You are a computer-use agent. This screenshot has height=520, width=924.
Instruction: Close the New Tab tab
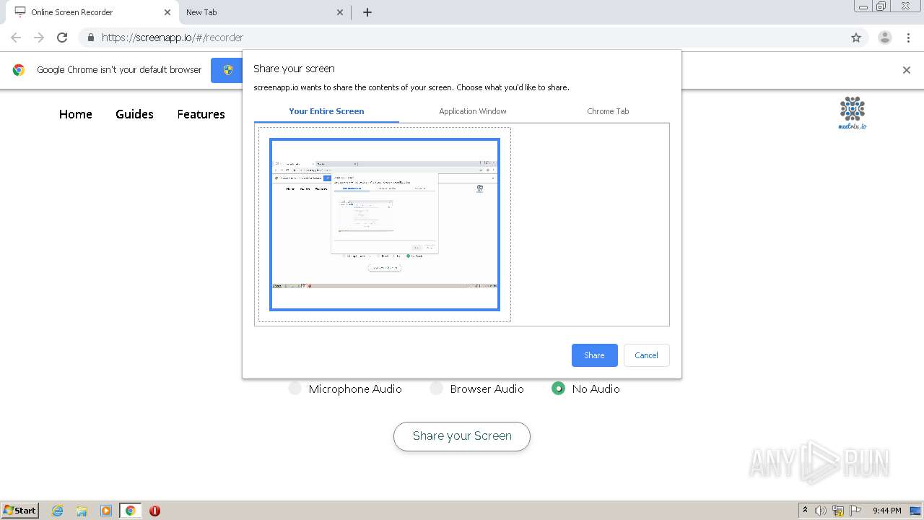[x=341, y=12]
